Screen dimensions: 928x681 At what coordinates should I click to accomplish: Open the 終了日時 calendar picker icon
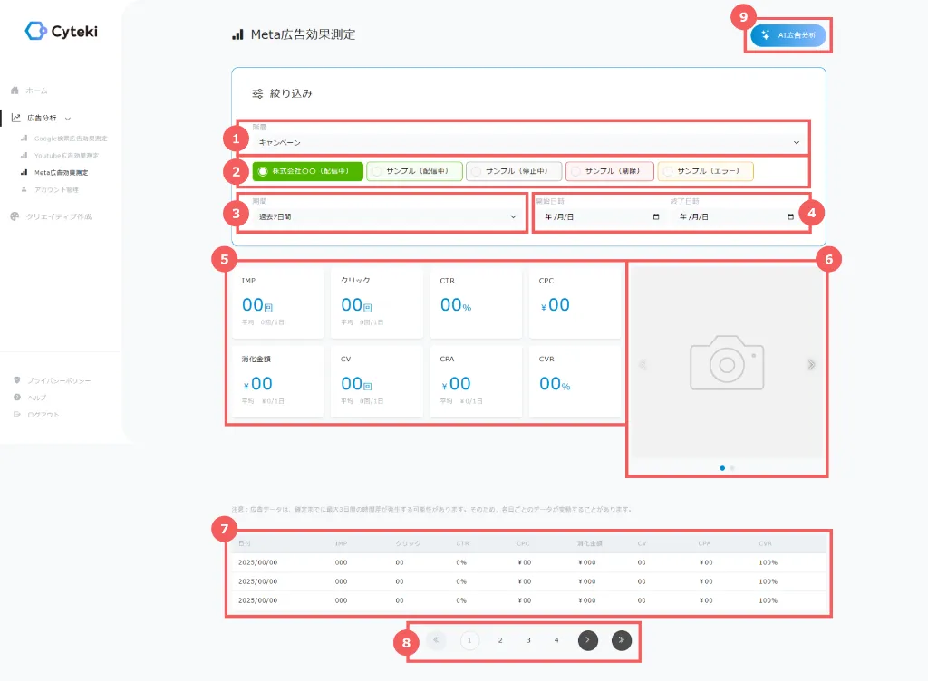(790, 217)
